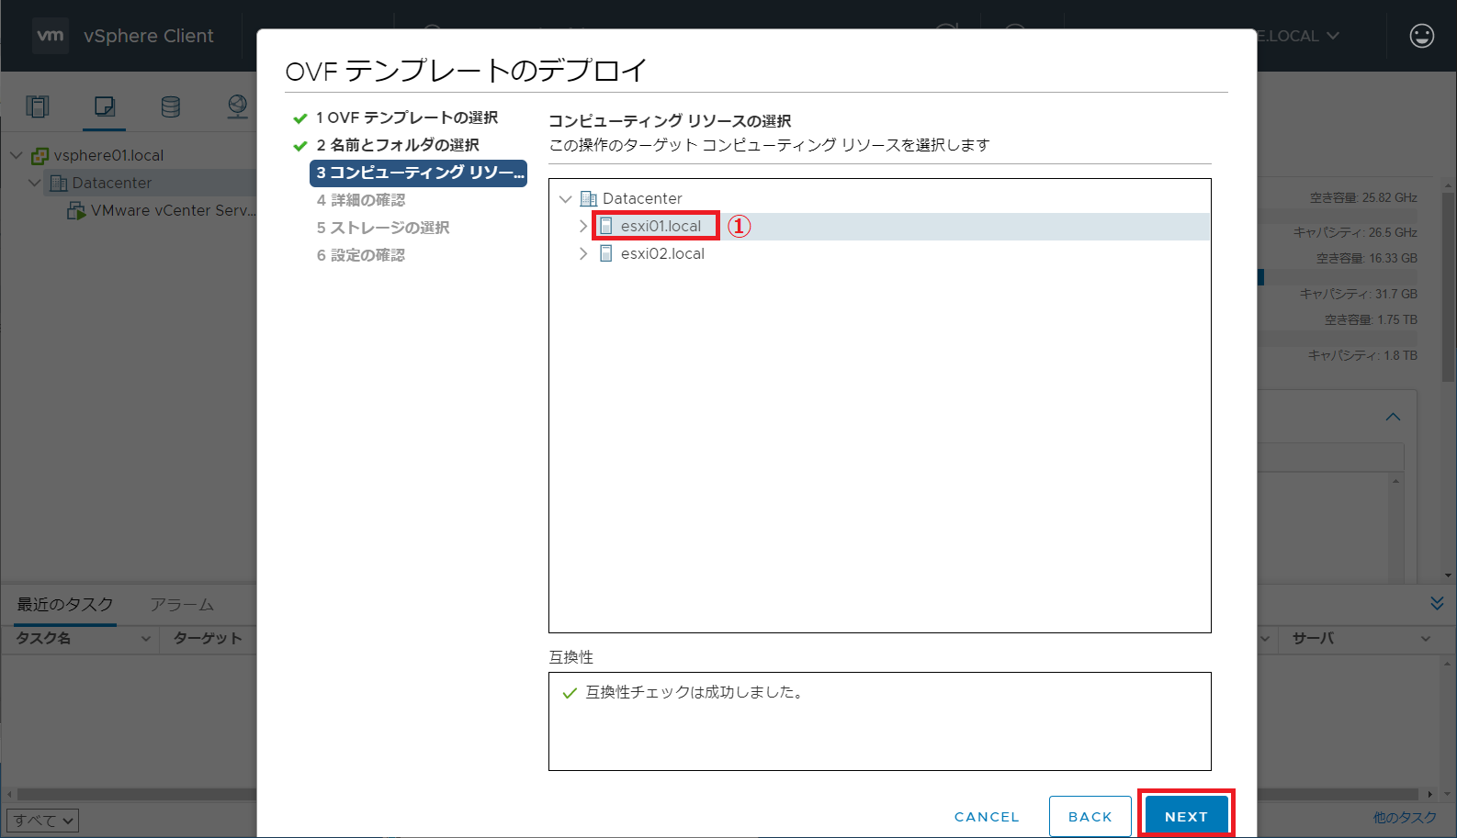
Task: Click esxi02.local host icon
Action: (x=606, y=253)
